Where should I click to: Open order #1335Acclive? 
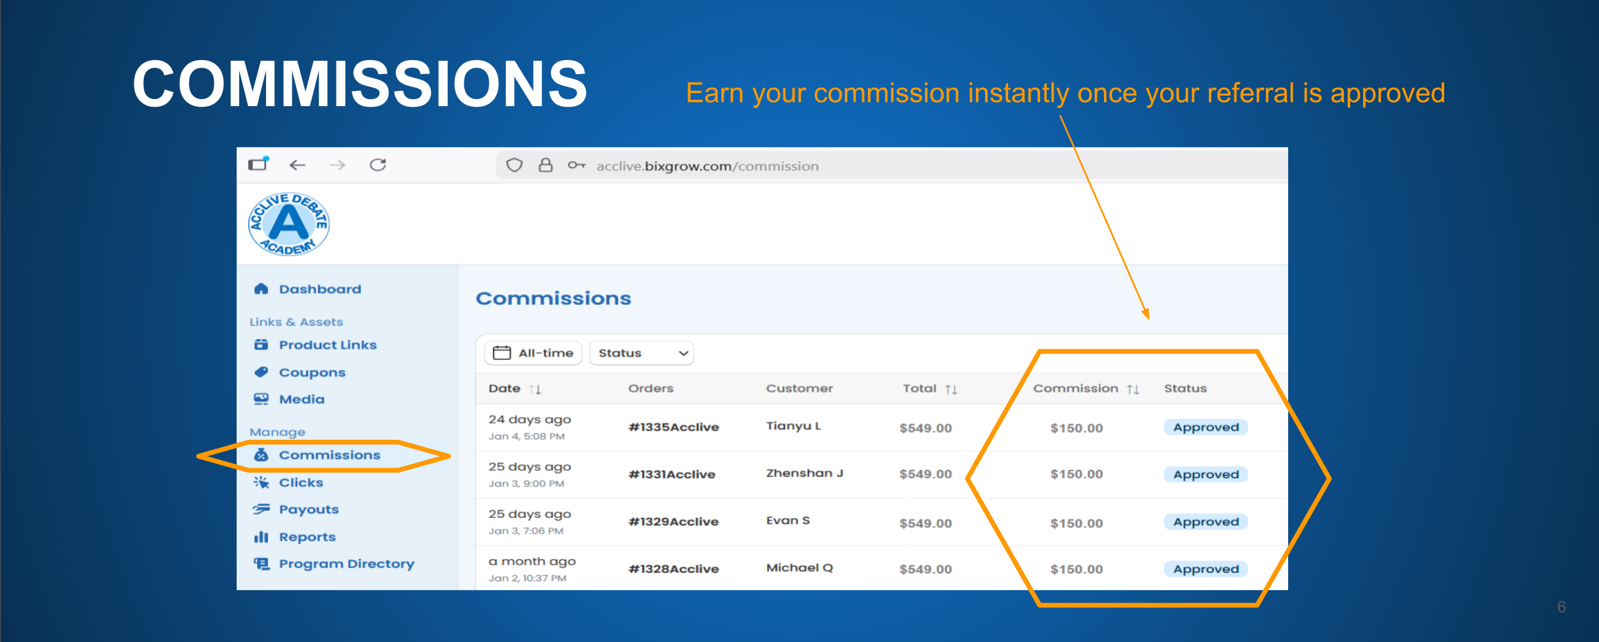(673, 427)
